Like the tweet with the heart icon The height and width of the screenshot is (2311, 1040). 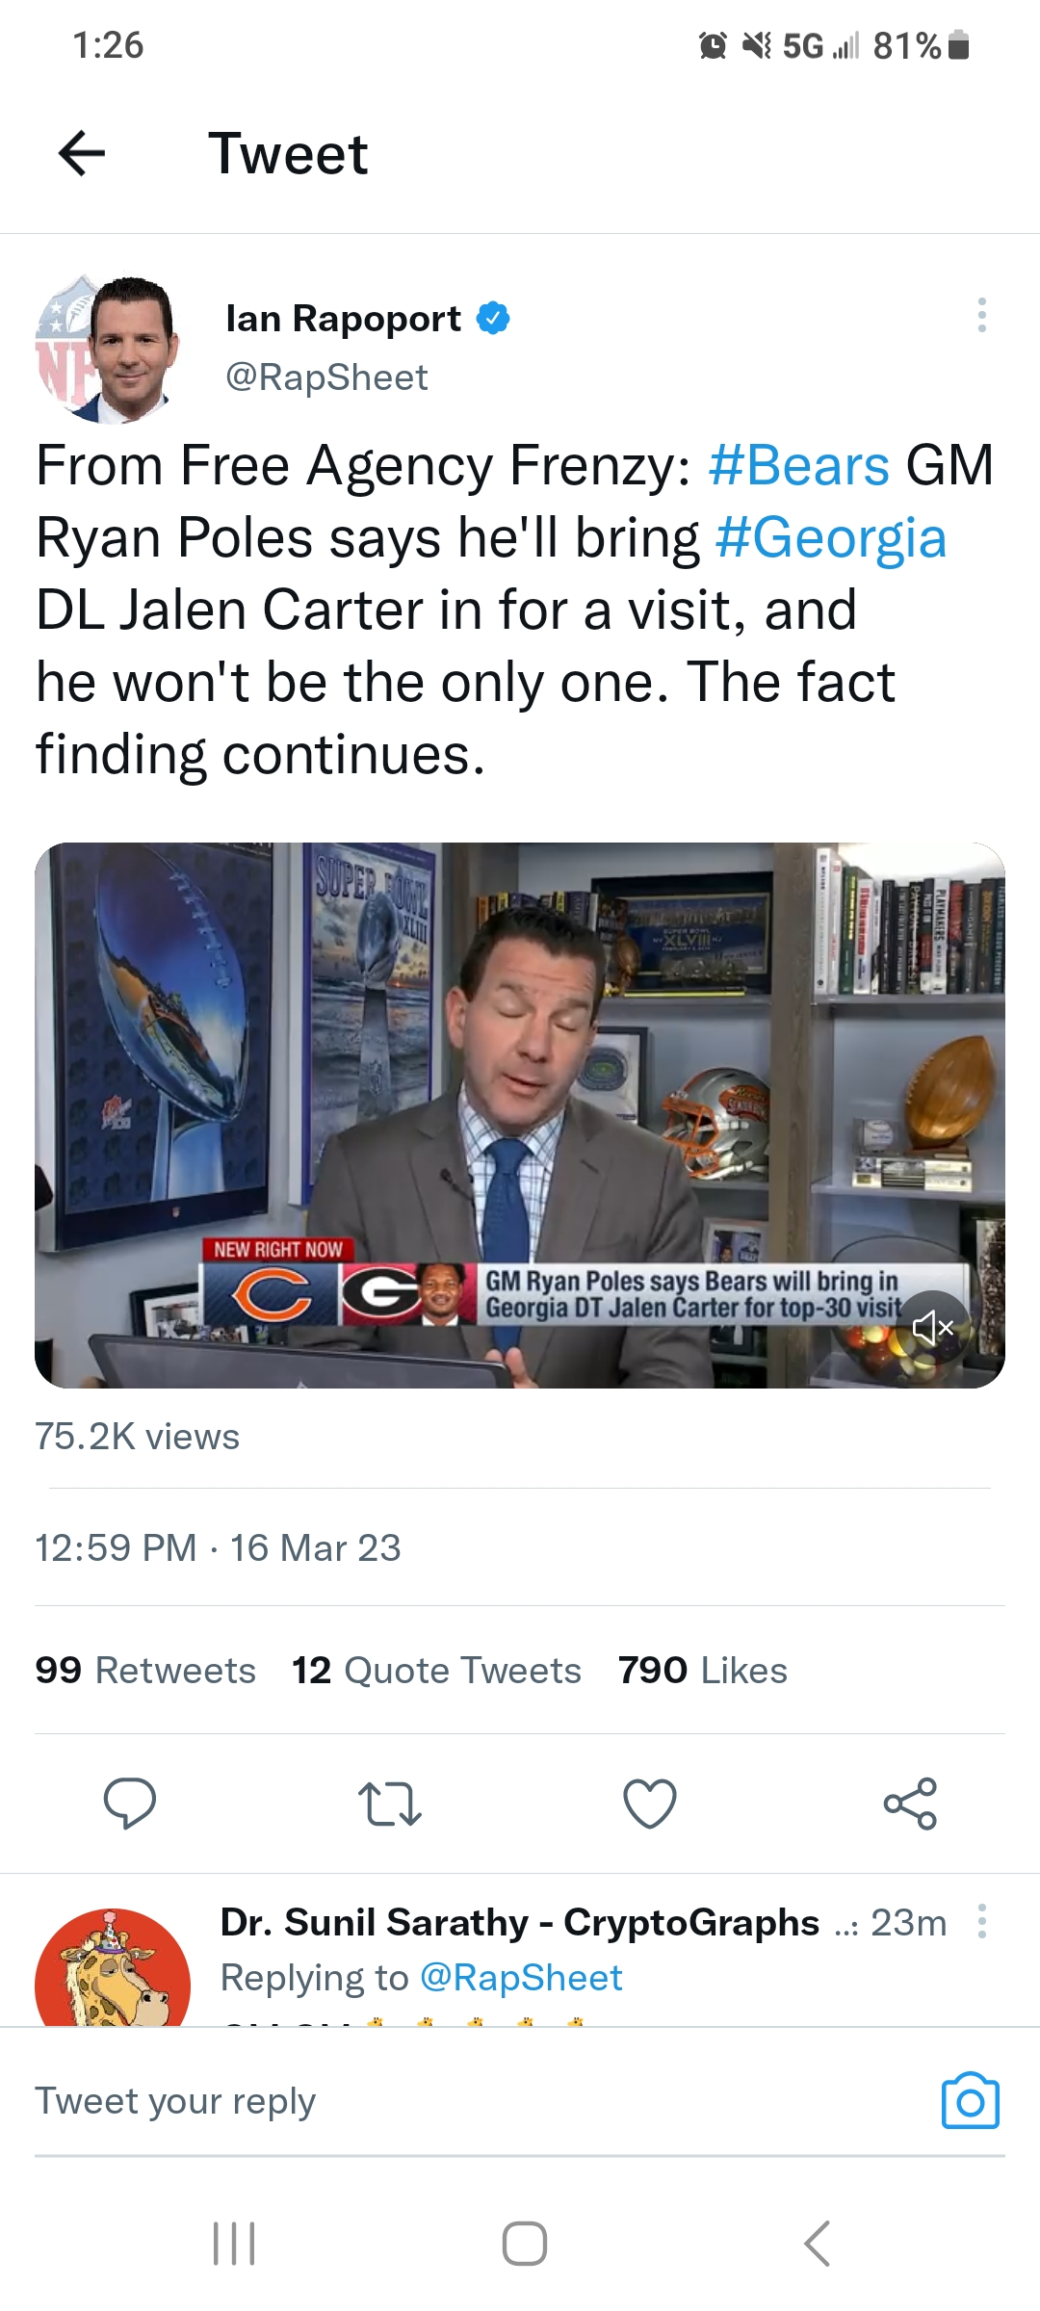(x=650, y=1804)
